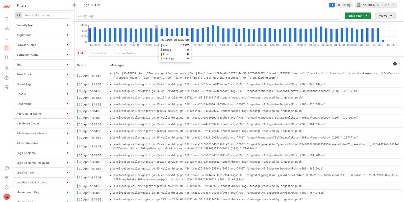Open the user monitoring sidebar icon

coord(7,87)
